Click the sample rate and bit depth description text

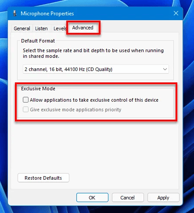point(93,53)
